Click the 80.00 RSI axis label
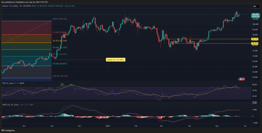Image resolution: width=262 pixels, height=133 pixels. pos(255,85)
